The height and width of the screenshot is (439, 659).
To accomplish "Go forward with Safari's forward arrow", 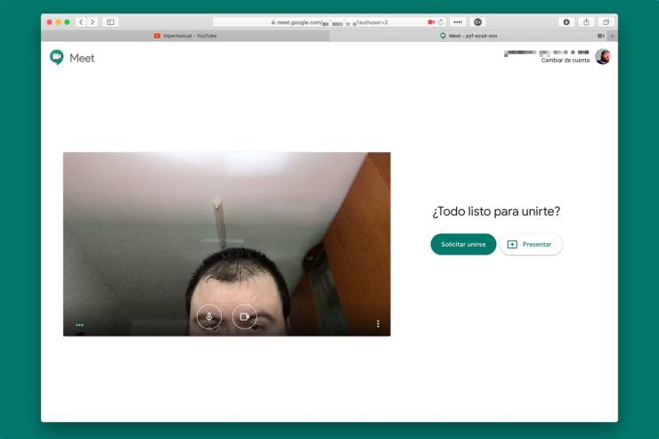I will pos(93,21).
